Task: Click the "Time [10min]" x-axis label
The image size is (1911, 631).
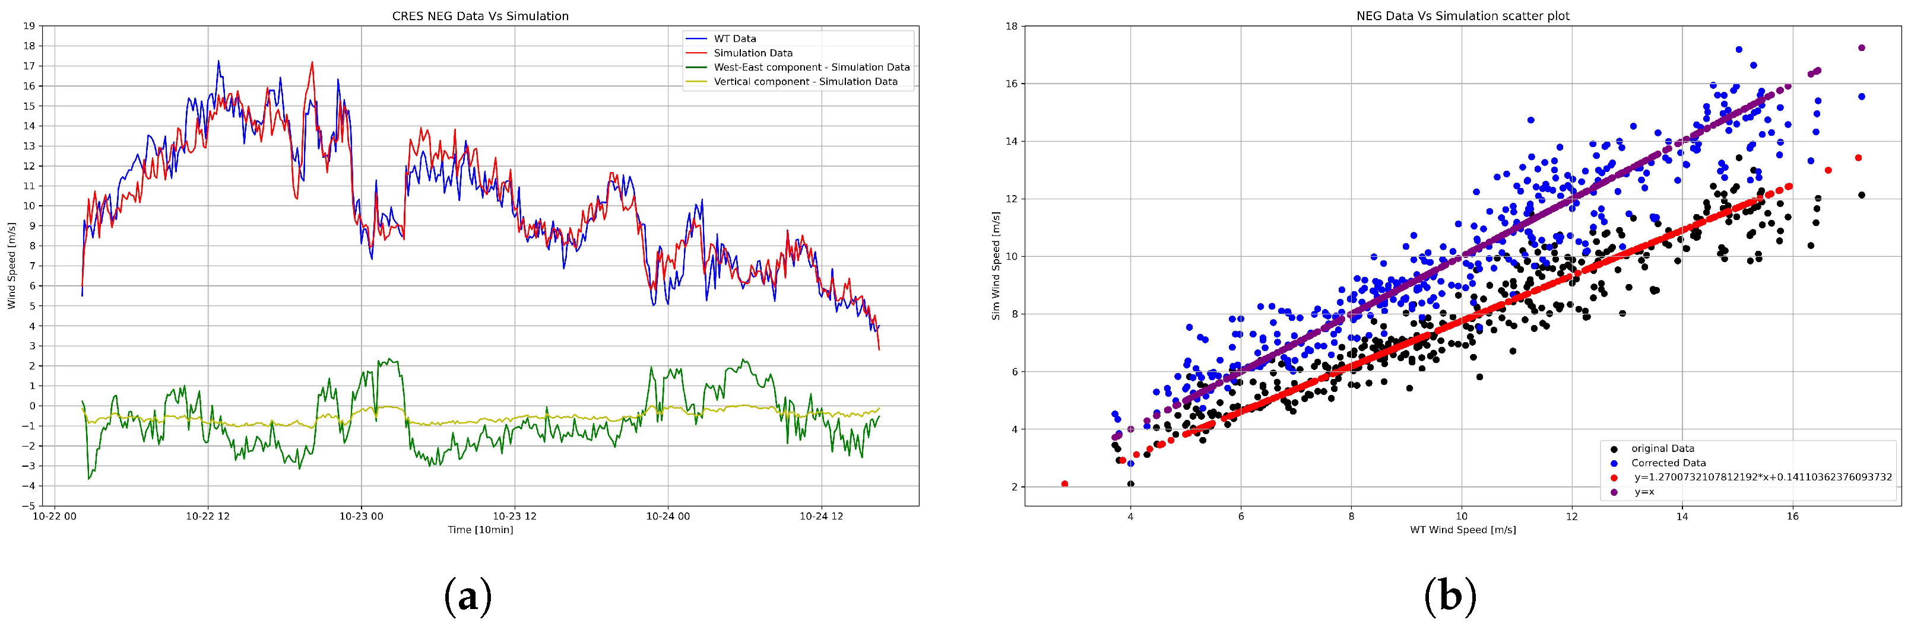Action: pos(480,530)
